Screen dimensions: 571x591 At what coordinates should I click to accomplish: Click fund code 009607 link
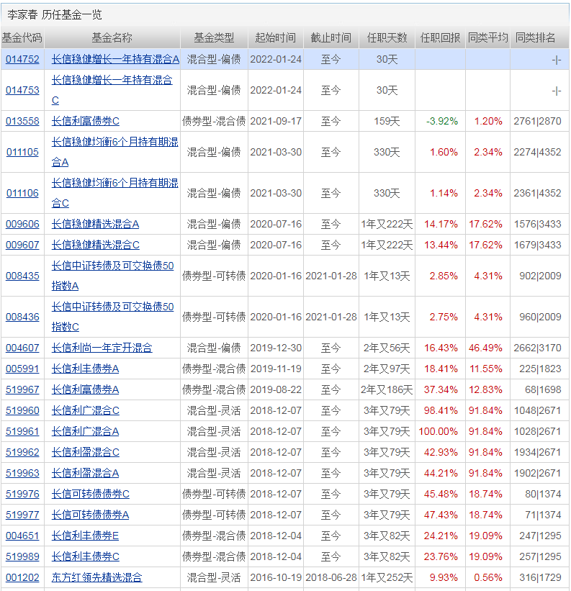tap(22, 245)
